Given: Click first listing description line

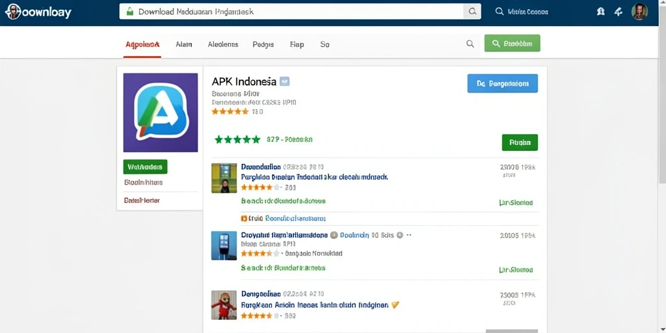Looking at the screenshot, I should tap(314, 177).
